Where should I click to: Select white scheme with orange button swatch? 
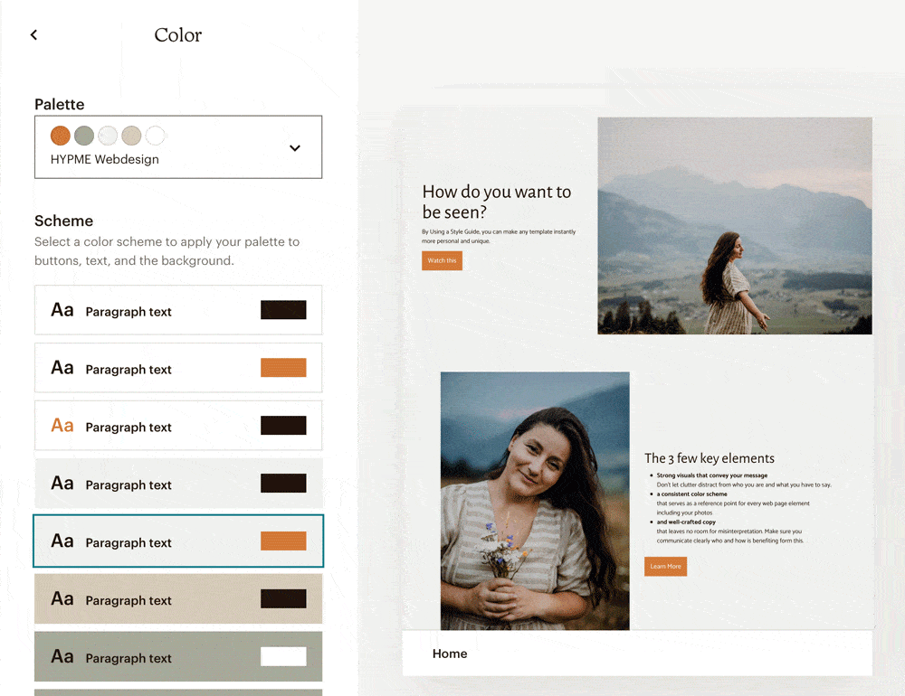178,368
